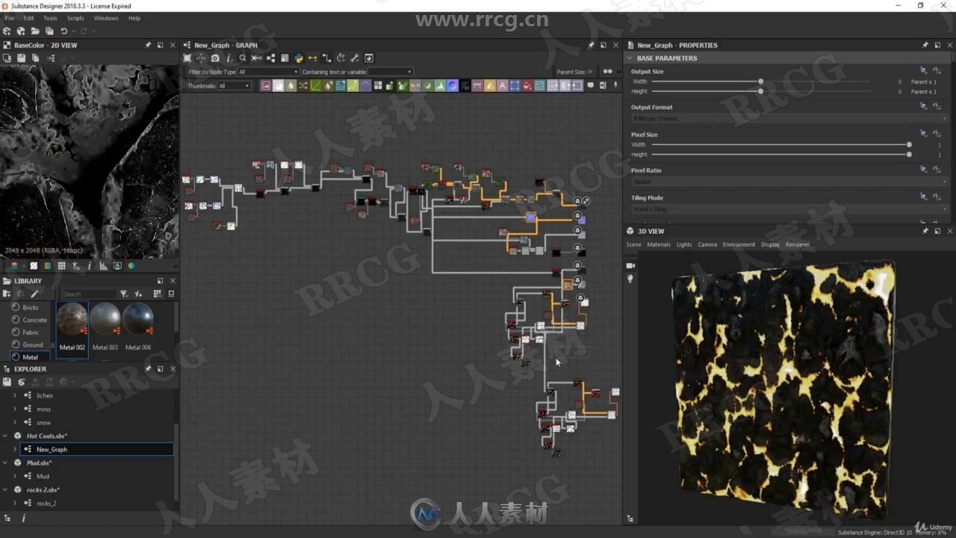Select the Metal 006 material thumbnail
This screenshot has height=538, width=956.
(138, 327)
